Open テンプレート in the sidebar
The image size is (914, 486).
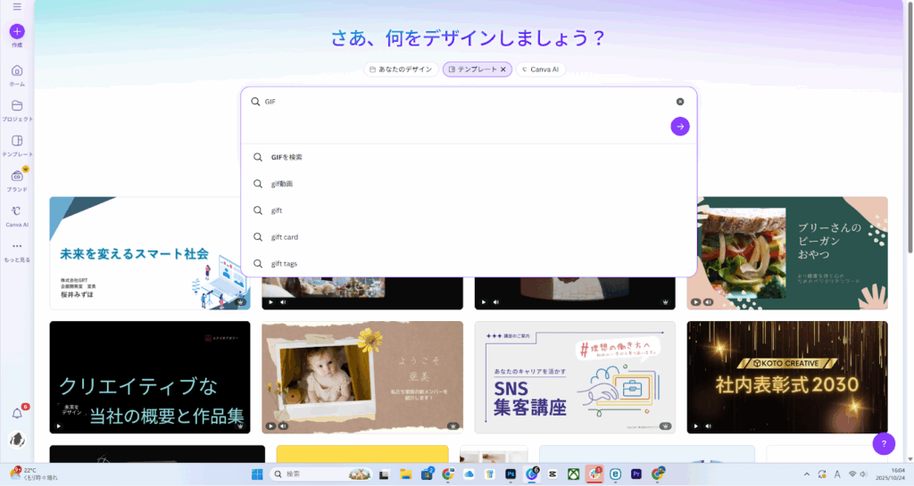17,142
